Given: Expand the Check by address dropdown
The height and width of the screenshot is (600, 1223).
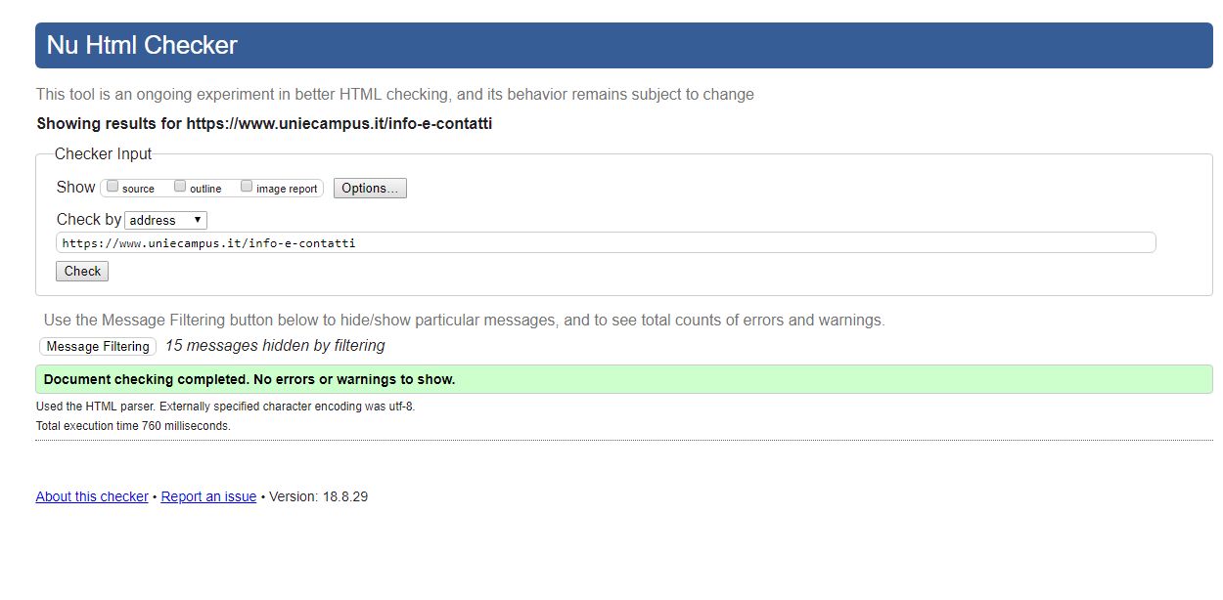Looking at the screenshot, I should [166, 221].
